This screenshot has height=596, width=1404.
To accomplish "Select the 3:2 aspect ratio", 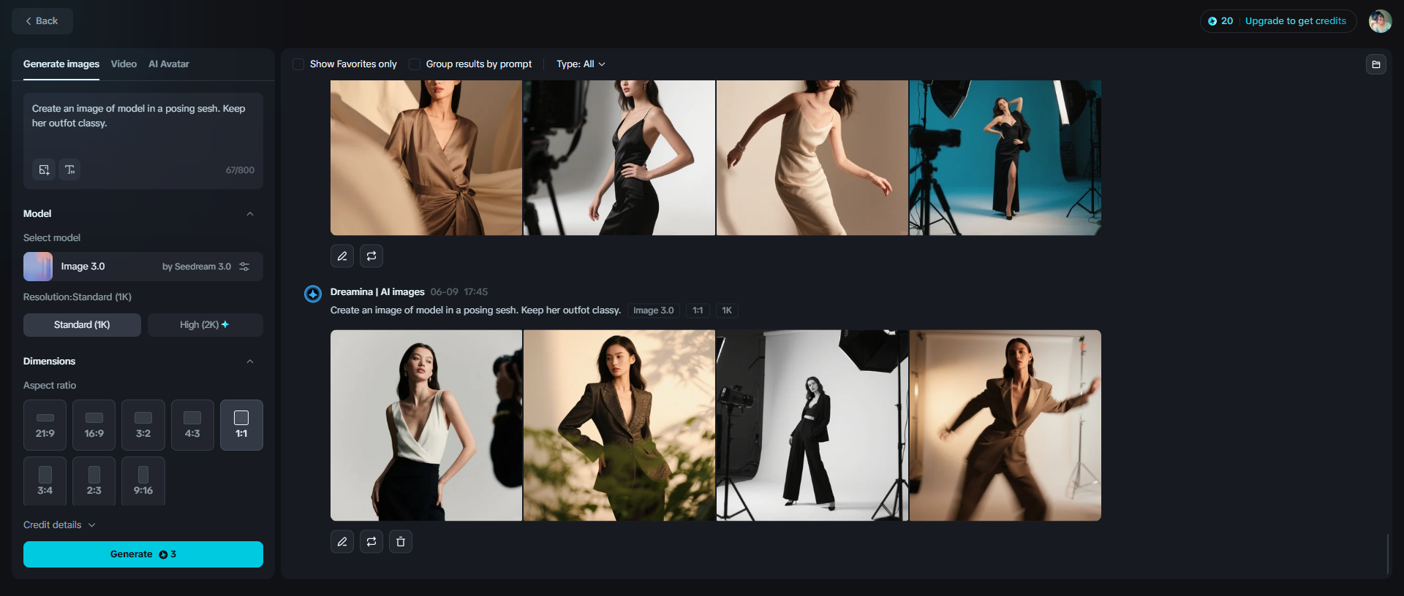I will point(143,425).
